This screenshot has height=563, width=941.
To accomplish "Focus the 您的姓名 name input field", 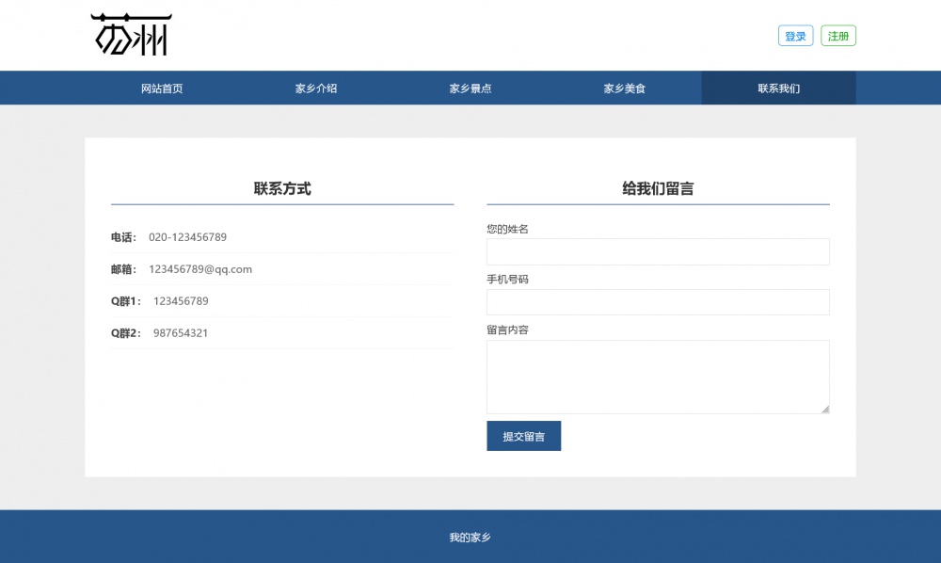I will pos(658,252).
